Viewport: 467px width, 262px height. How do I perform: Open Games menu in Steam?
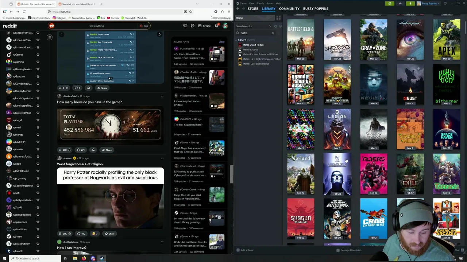(x=270, y=3)
